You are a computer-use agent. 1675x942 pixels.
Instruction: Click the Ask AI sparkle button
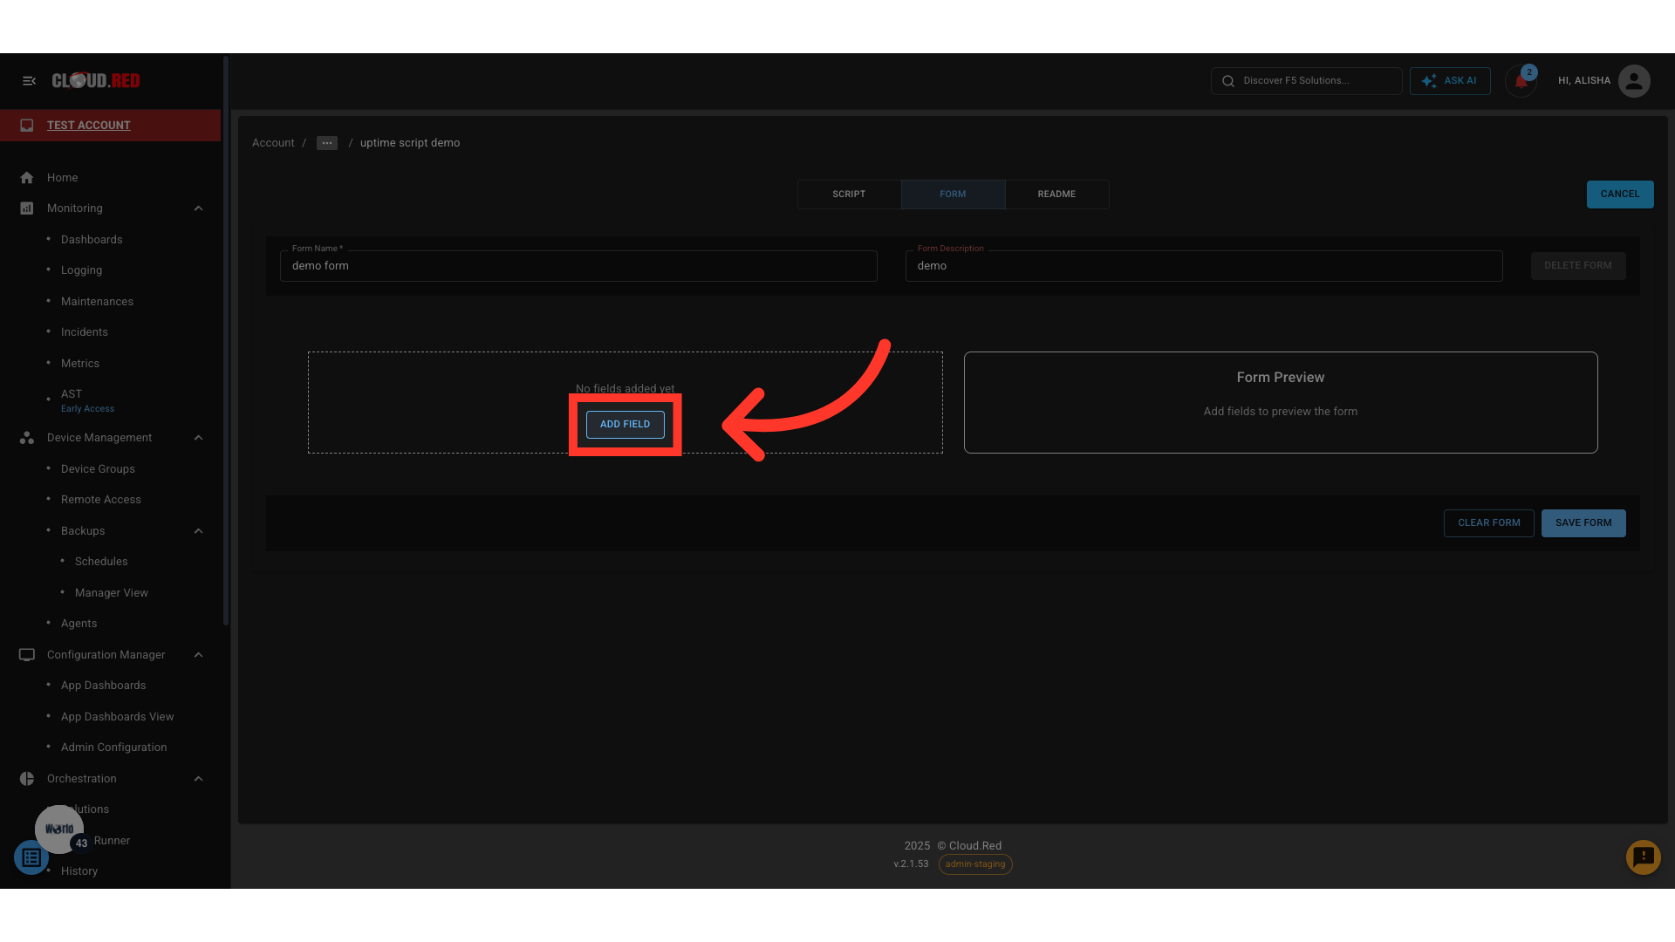point(1449,81)
